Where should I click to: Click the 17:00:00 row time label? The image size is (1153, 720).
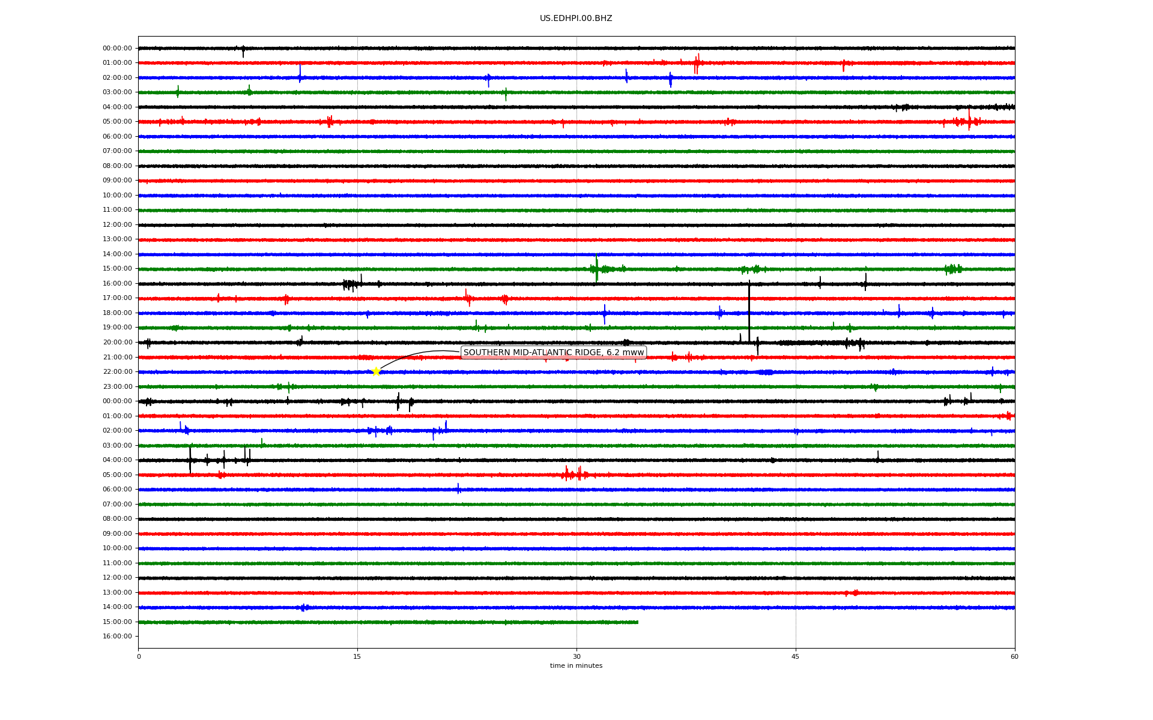tap(117, 298)
